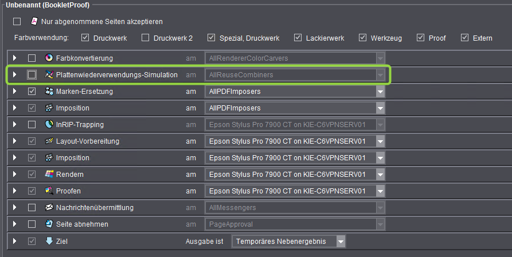512x257 pixels.
Task: Toggle the Druckwerk 2 checkbox
Action: click(146, 38)
